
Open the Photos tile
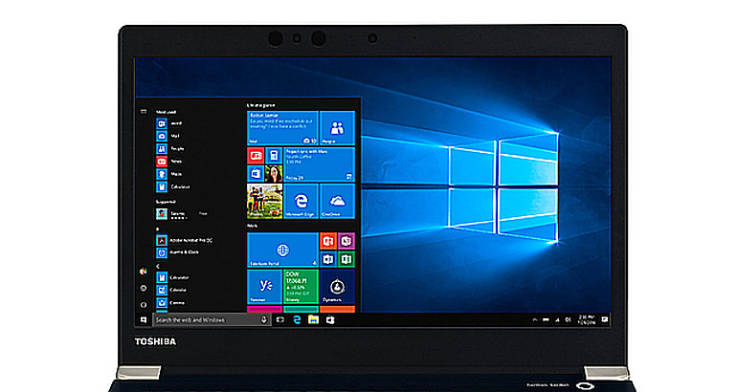(x=264, y=201)
